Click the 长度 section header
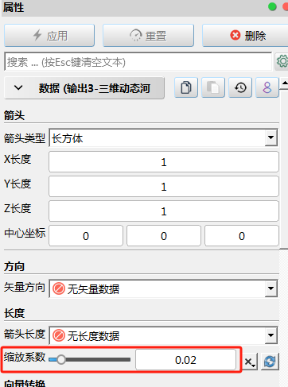The height and width of the screenshot is (387, 288). pyautogui.click(x=14, y=313)
